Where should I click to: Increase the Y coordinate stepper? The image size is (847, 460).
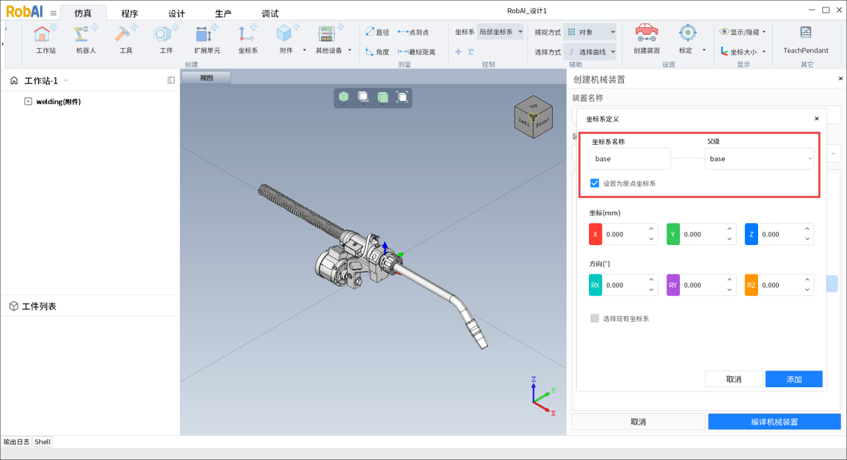pos(729,229)
